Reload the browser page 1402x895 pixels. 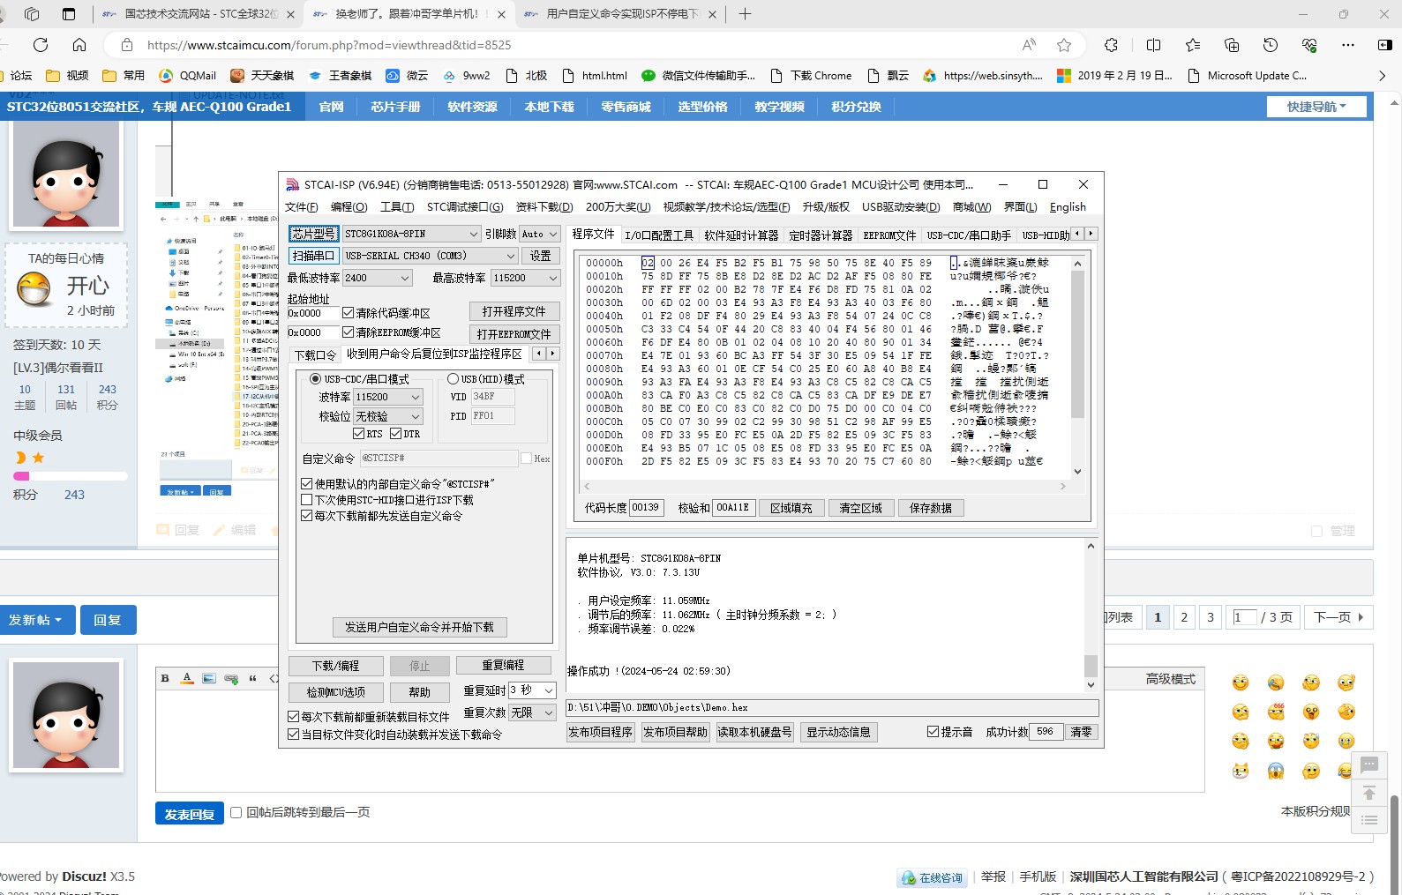point(41,45)
